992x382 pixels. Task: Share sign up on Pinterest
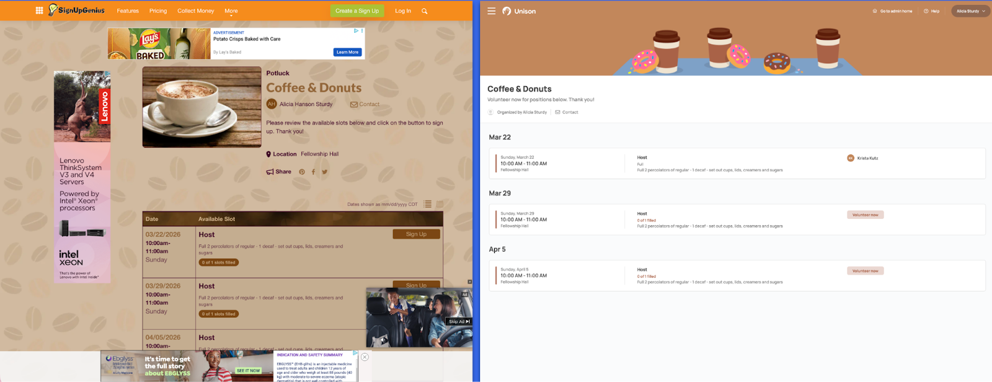pyautogui.click(x=302, y=172)
